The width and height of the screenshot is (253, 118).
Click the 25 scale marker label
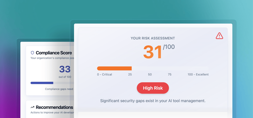point(130,74)
